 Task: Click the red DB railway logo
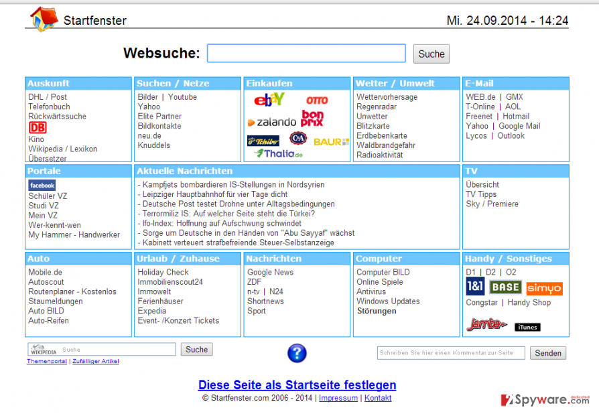tap(38, 127)
